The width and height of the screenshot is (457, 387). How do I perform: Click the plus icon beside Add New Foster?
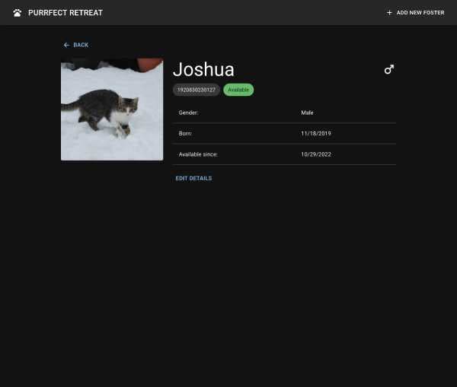click(389, 13)
